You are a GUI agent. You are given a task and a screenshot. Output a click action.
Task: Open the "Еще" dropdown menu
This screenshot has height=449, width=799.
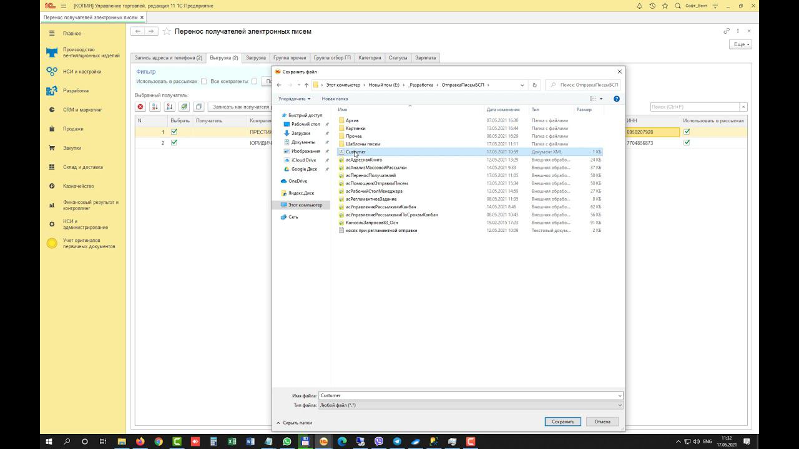point(740,44)
